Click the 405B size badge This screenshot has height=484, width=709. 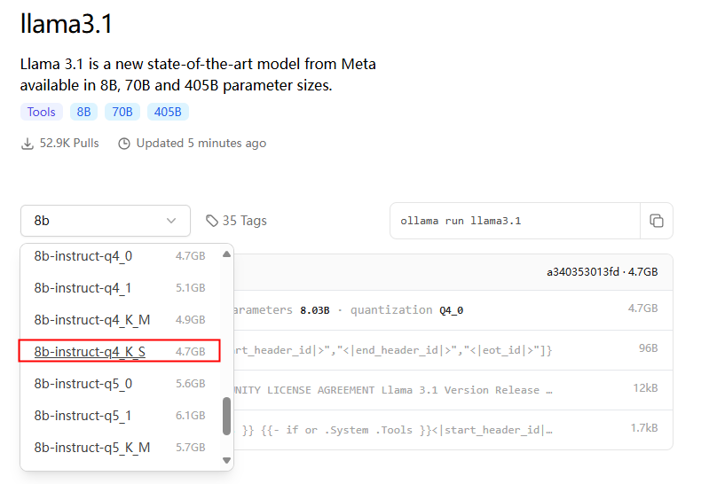168,112
